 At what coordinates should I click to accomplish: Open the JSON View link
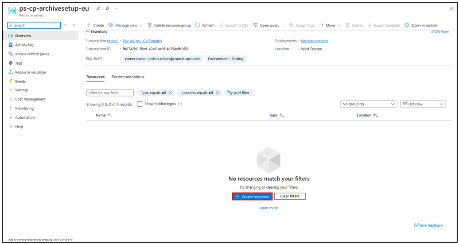tap(440, 32)
